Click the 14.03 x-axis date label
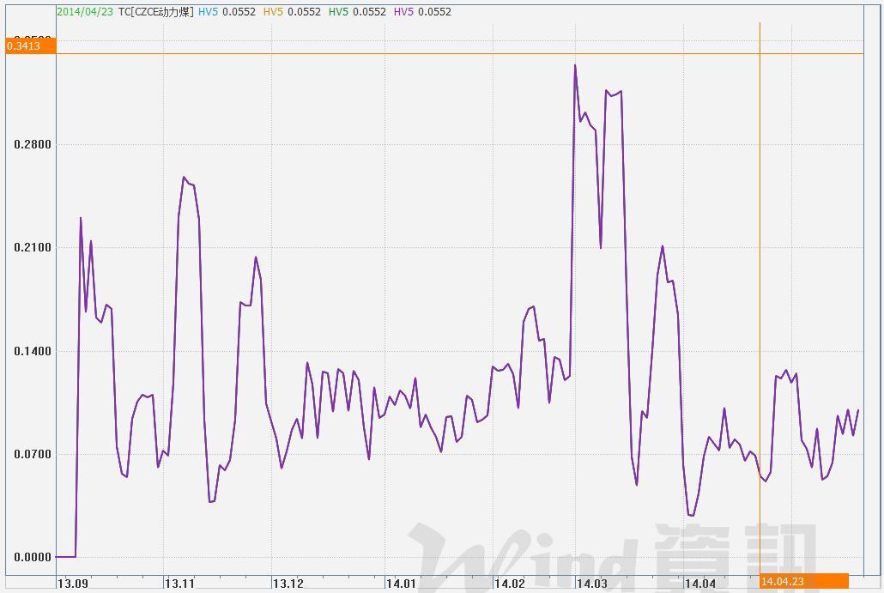The image size is (884, 593). click(x=591, y=584)
